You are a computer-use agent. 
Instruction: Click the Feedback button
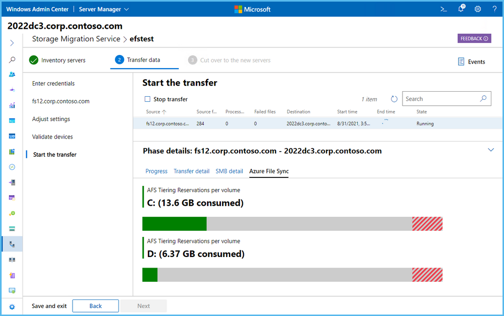[x=474, y=39]
